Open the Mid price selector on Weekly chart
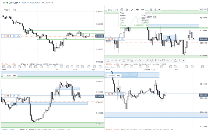 (x=14, y=10)
